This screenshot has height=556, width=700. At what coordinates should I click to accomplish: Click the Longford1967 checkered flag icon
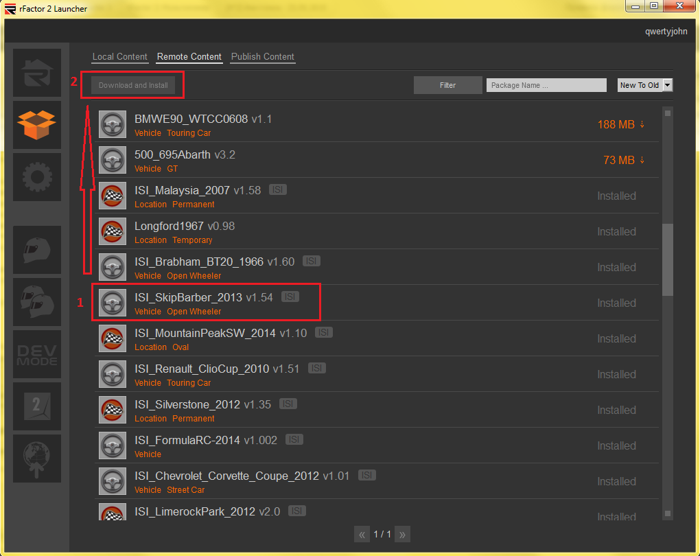[x=112, y=232]
